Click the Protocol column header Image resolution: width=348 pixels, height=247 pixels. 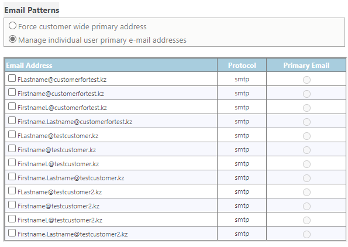(242, 66)
